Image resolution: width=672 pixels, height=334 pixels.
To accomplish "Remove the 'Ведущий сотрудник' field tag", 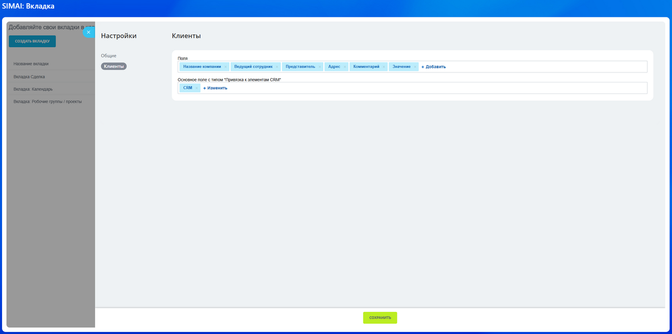I will pyautogui.click(x=277, y=67).
